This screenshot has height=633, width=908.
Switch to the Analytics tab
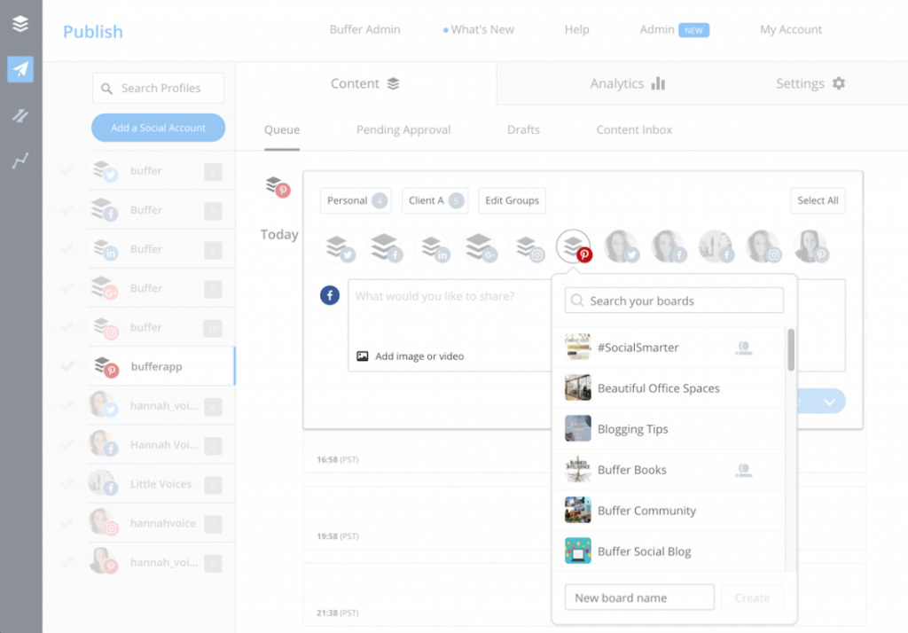click(627, 84)
